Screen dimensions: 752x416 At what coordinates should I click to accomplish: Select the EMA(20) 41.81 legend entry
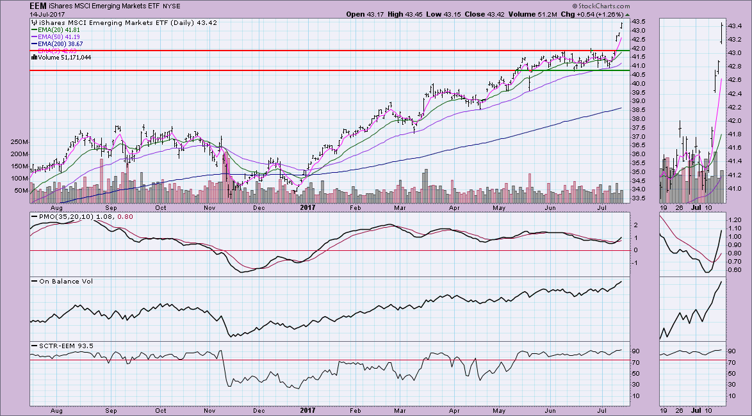point(60,29)
